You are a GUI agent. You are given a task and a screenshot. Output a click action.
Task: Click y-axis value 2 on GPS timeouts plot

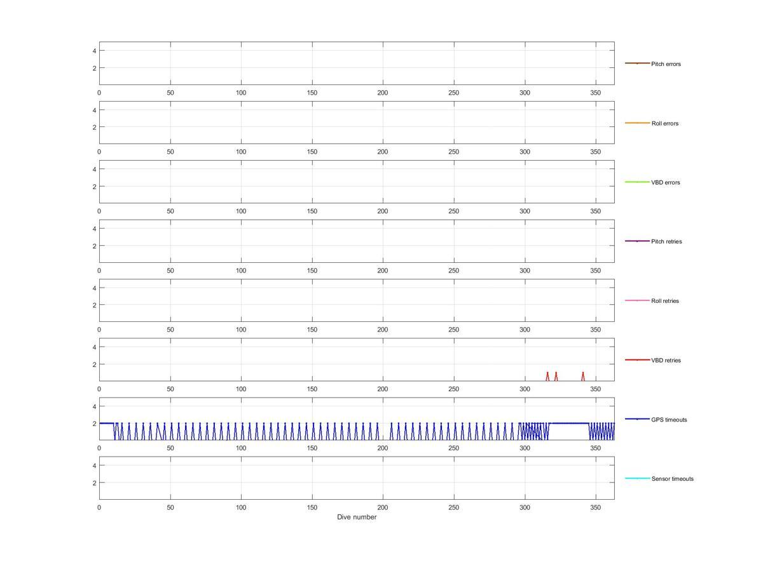click(x=94, y=424)
